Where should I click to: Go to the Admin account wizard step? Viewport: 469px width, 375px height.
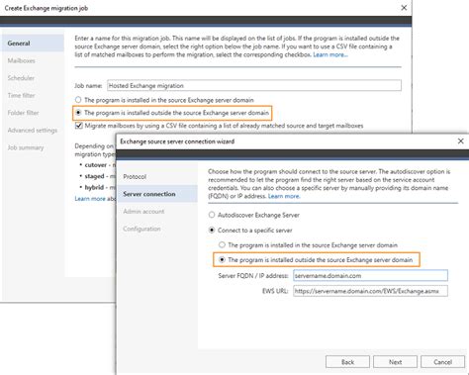pos(143,212)
